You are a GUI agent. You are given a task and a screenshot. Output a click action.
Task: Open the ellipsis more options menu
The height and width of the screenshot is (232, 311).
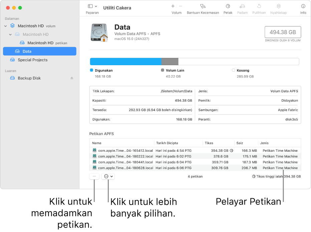click(x=108, y=176)
